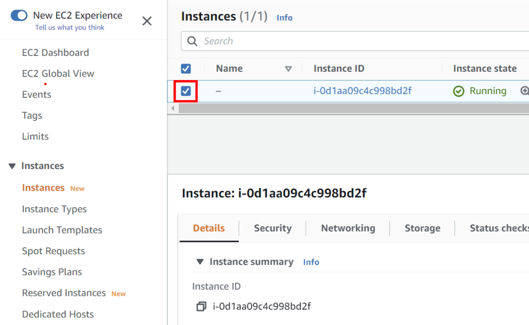Open the Limits page
This screenshot has height=325, width=529.
[35, 136]
